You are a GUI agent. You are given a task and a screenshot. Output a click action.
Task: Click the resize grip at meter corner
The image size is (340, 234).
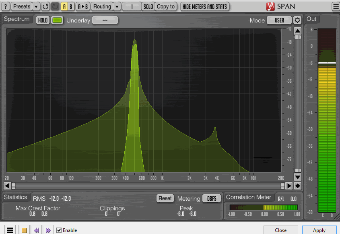(337, 216)
